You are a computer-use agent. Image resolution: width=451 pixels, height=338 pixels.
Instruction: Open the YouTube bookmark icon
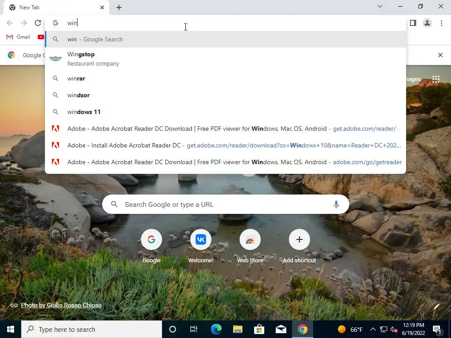[41, 37]
